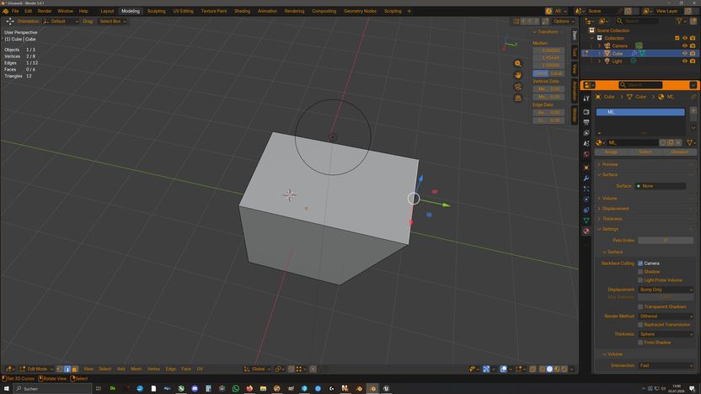Click the Tool properties tab icon
The image size is (701, 394).
click(586, 98)
